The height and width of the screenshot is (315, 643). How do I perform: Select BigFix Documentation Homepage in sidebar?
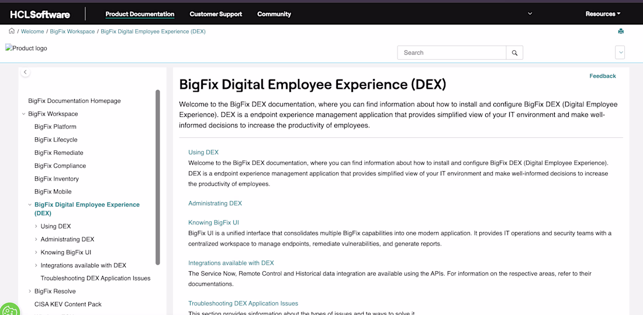(74, 101)
